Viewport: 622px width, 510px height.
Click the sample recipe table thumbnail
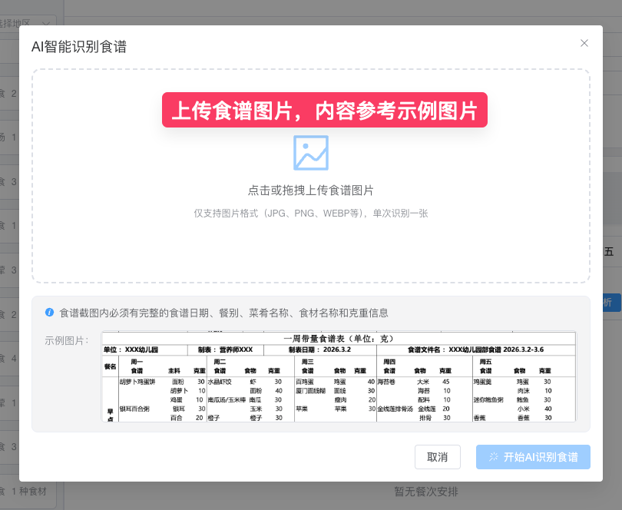(338, 379)
